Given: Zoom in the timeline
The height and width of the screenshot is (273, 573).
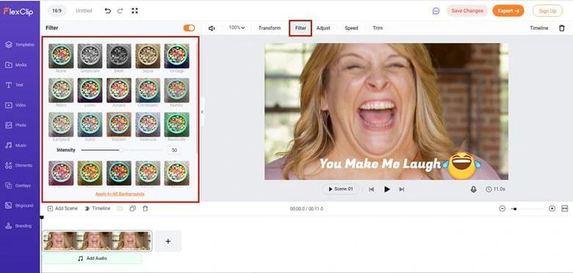Looking at the screenshot, I should (552, 208).
